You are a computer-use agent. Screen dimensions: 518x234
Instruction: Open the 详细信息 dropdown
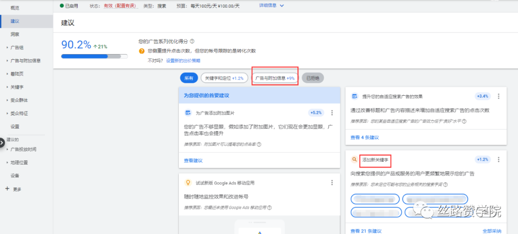271,6
